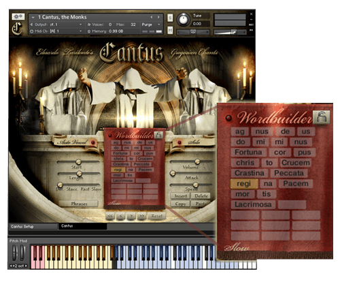This screenshot has width=340, height=282.
Task: Click the Length slider knob
Action: point(79,174)
